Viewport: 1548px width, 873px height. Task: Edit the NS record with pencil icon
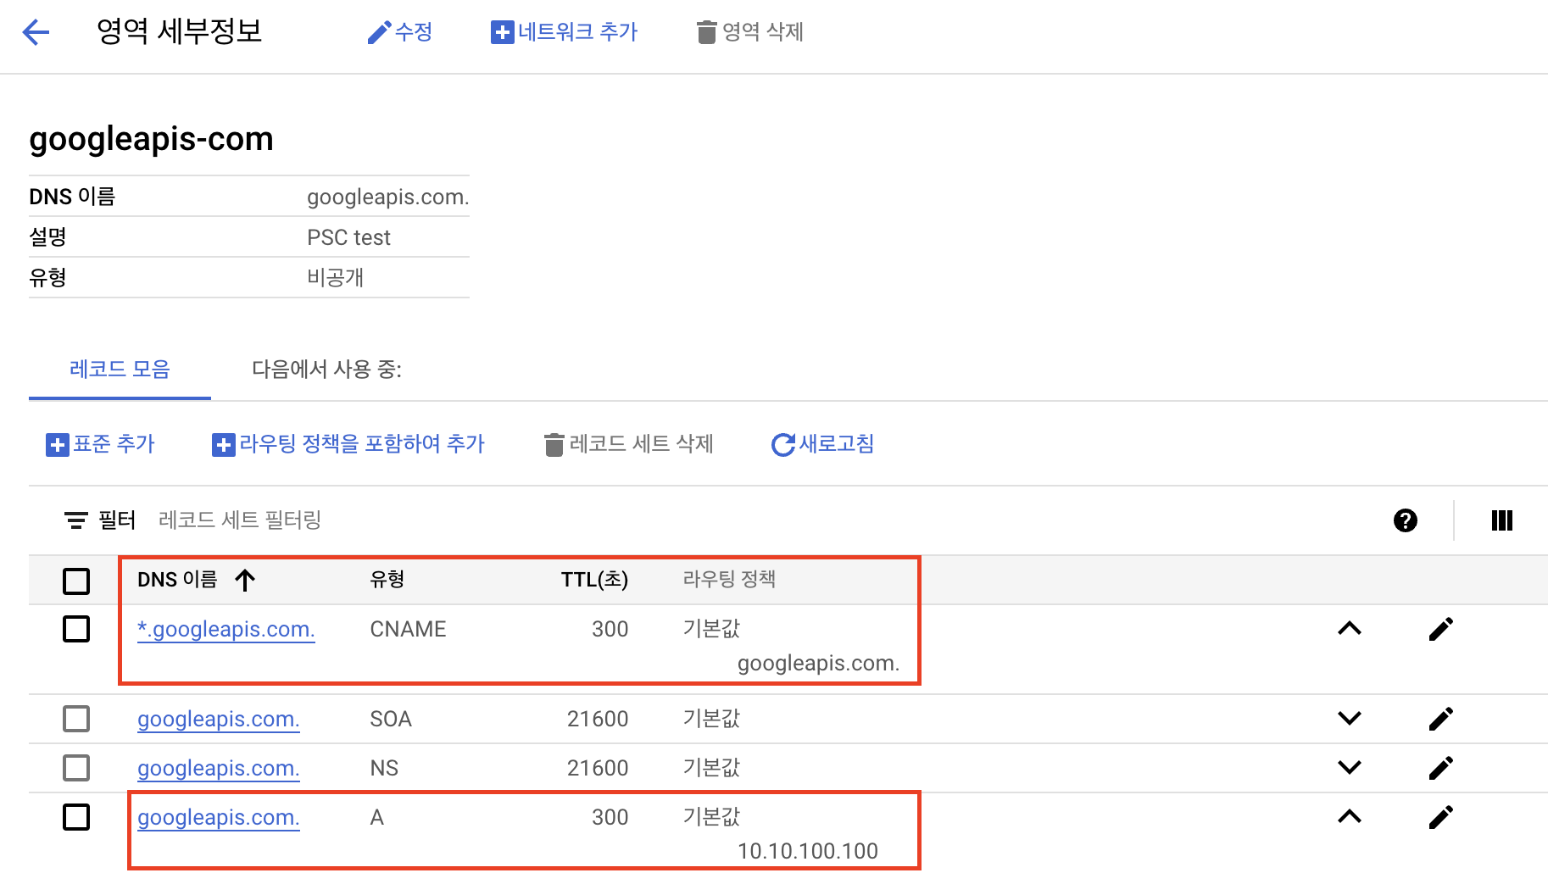coord(1441,768)
